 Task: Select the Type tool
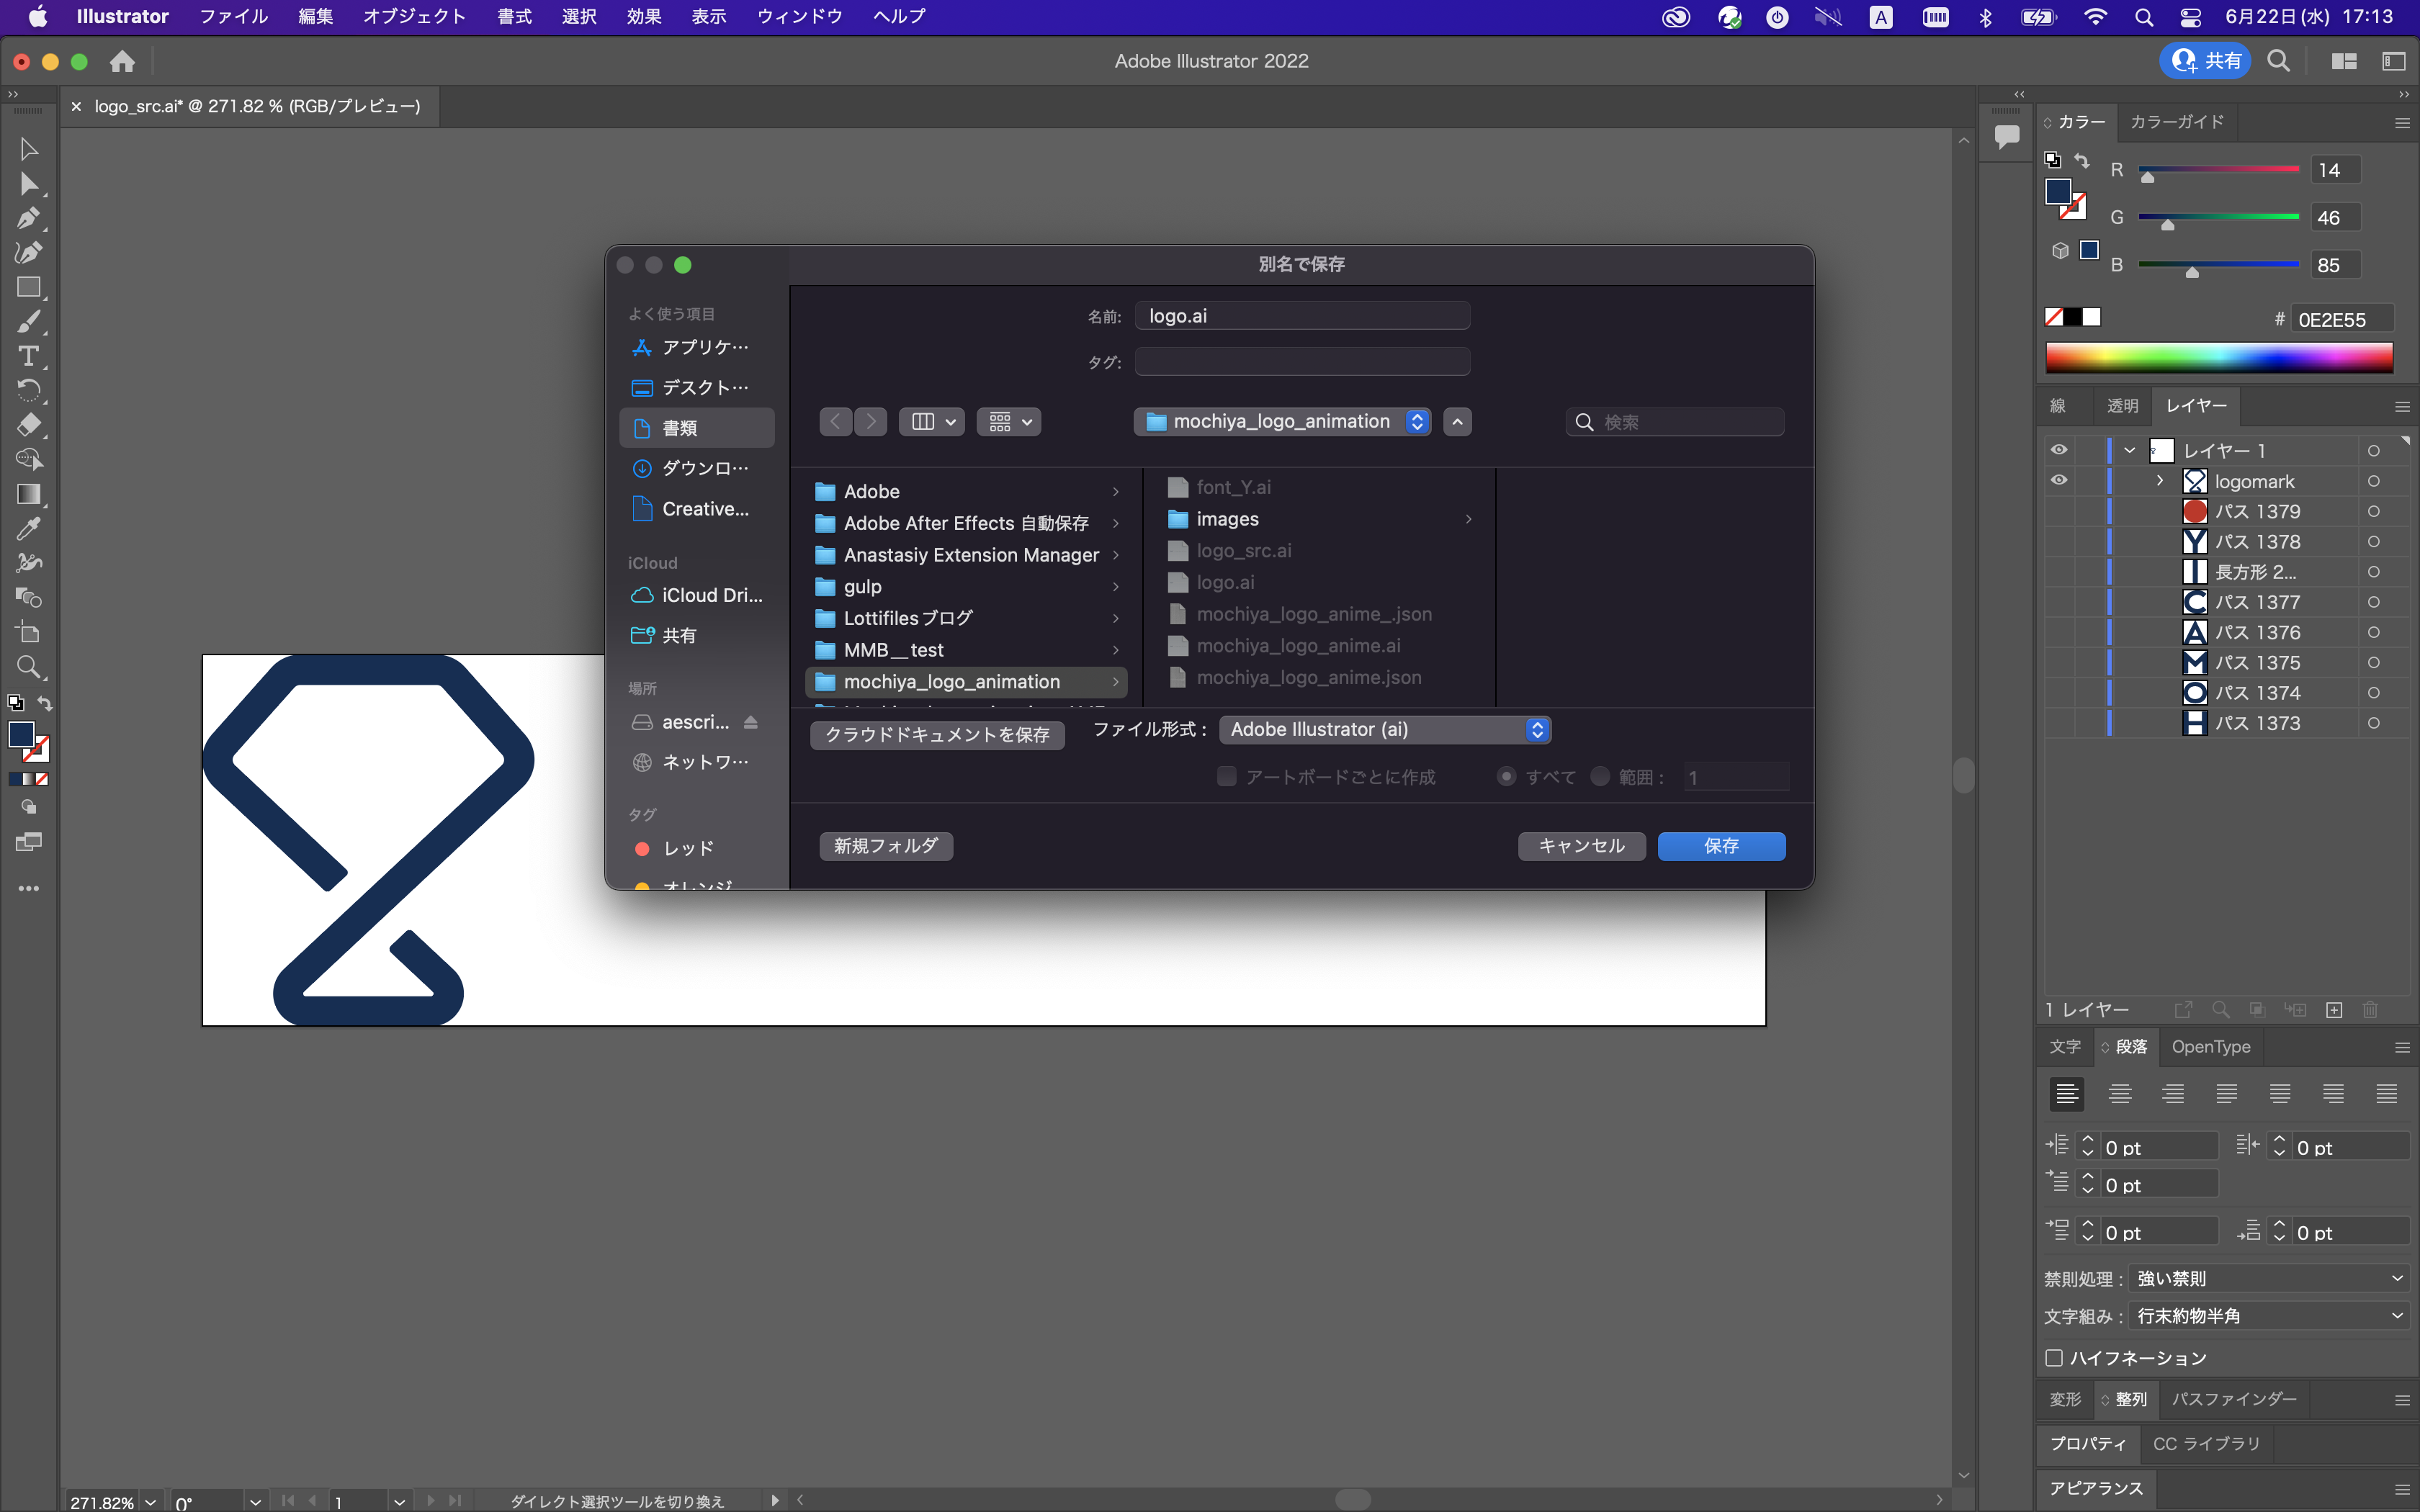(28, 356)
